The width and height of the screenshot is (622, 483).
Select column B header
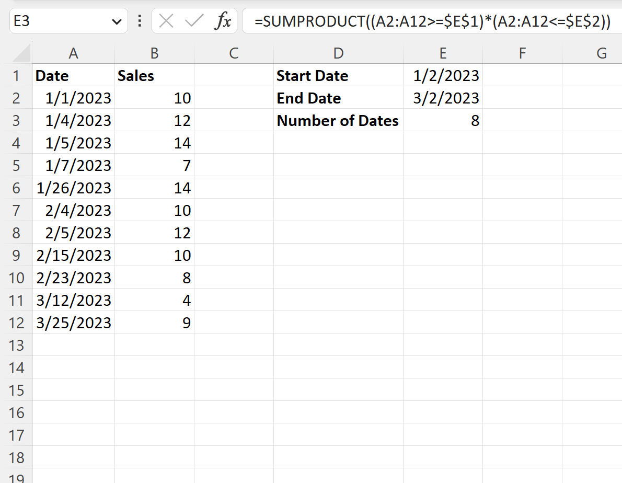coord(154,53)
